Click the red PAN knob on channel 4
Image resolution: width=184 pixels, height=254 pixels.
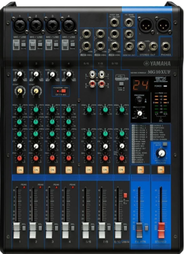point(69,158)
